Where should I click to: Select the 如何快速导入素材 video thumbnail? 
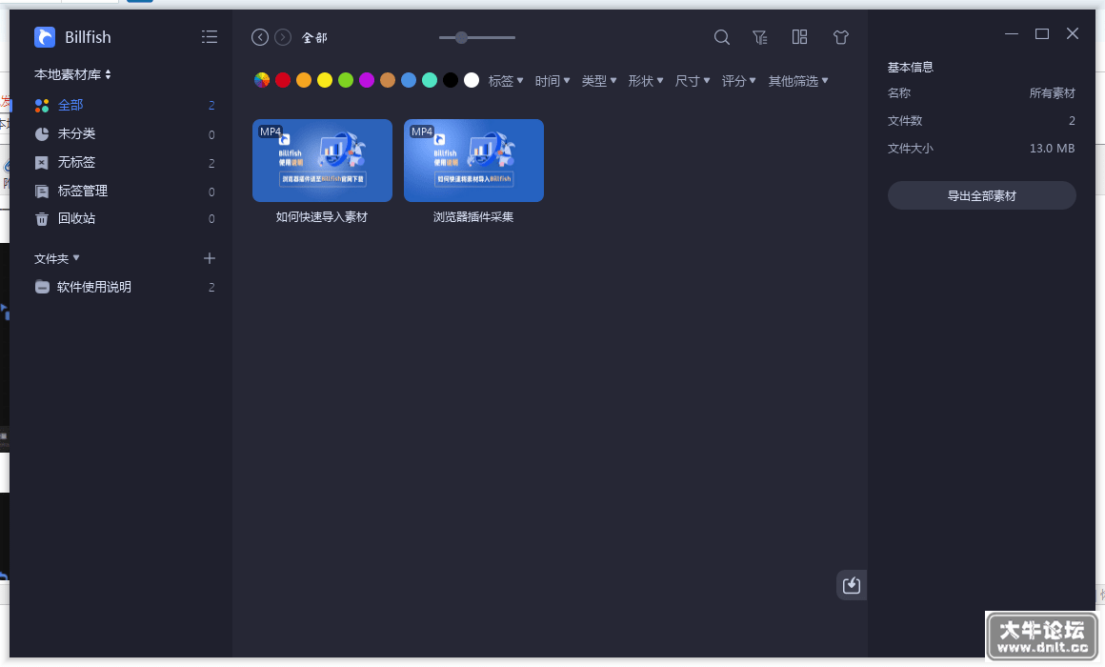[x=322, y=161]
